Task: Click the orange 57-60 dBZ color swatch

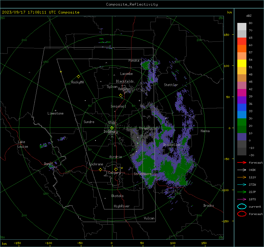Action: click(242, 48)
